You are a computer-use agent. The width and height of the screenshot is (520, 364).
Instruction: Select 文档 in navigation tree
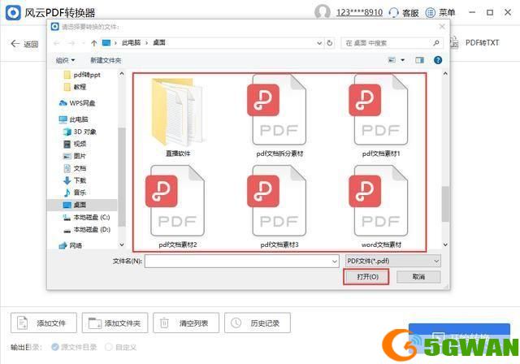click(75, 168)
